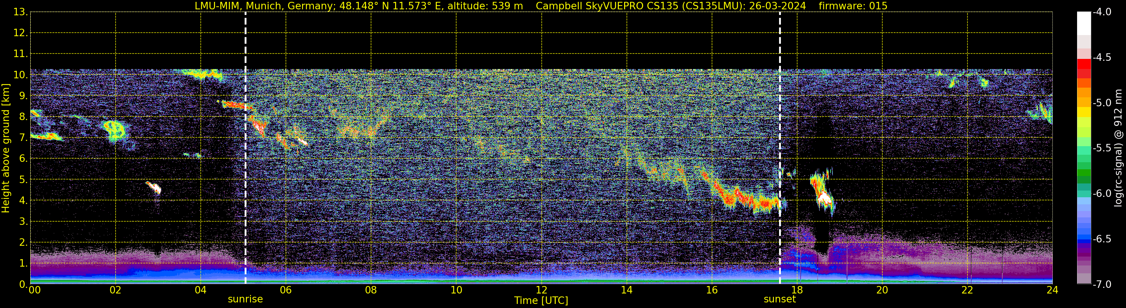Click the height-axis tick label '3.'
Image resolution: width=1126 pixels, height=308 pixels.
pos(23,221)
